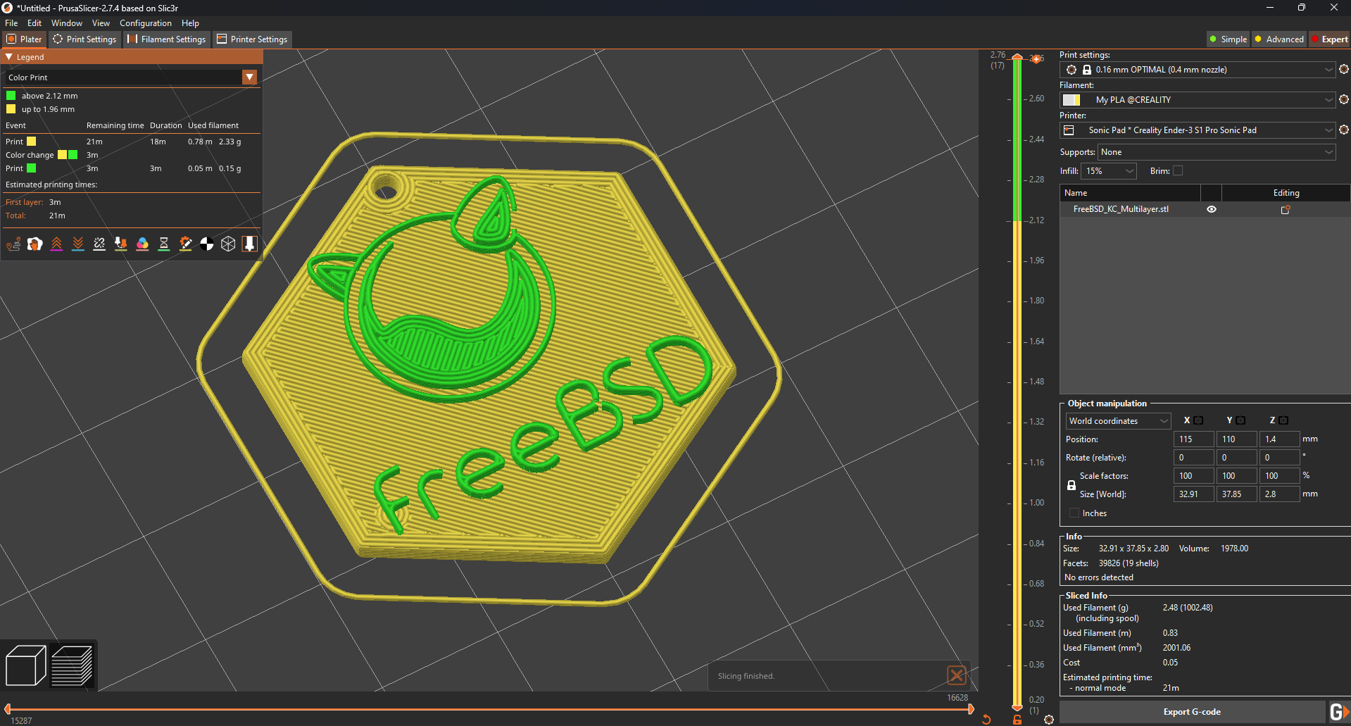
Task: Enable the Brim checkbox
Action: (1178, 170)
